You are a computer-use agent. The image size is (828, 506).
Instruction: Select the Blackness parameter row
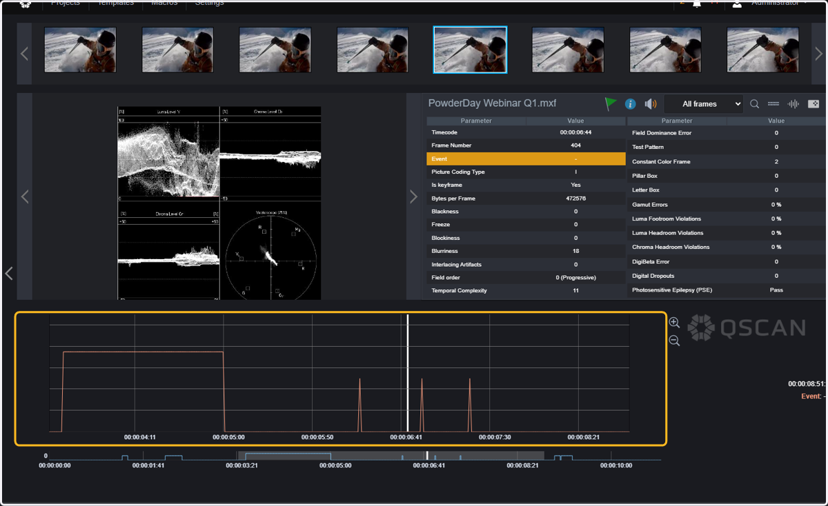(526, 212)
